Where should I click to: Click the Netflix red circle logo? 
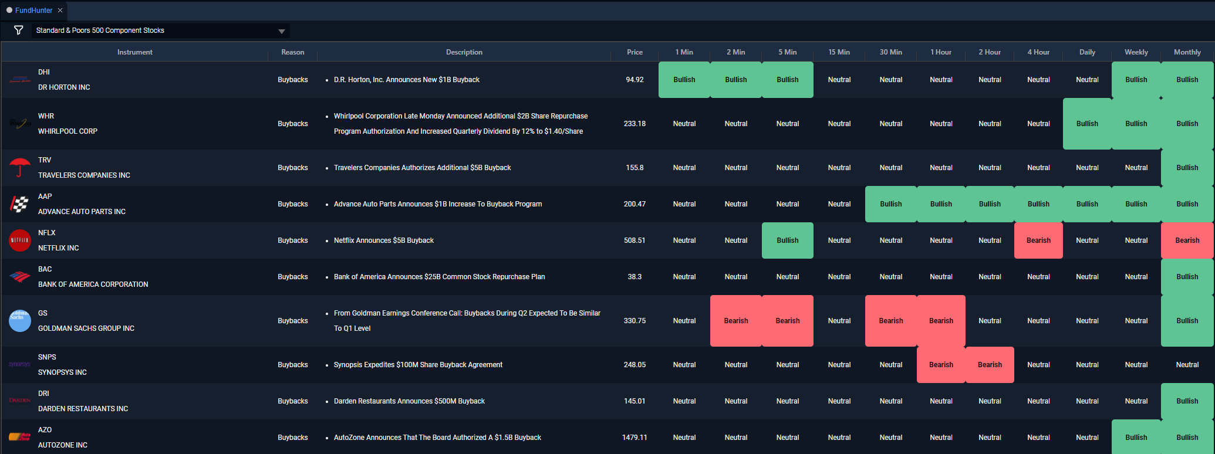[x=20, y=240]
